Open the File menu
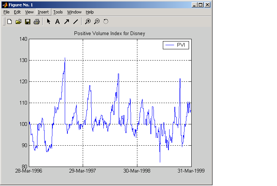This screenshot has height=186, width=277. coord(6,12)
